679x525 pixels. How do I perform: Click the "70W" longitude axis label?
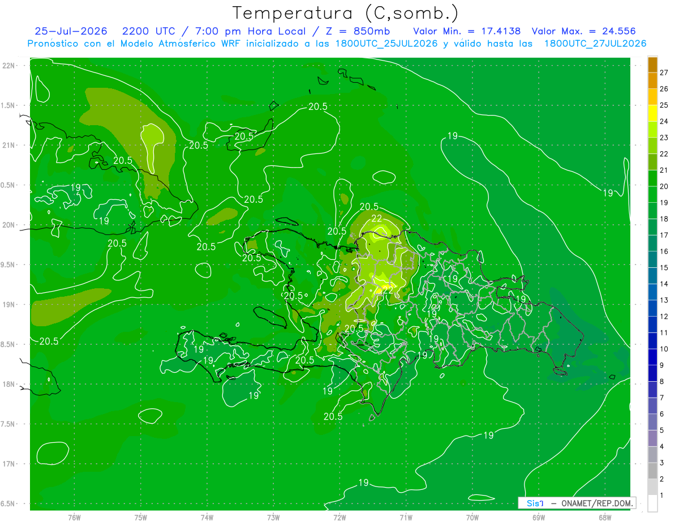tap(472, 517)
